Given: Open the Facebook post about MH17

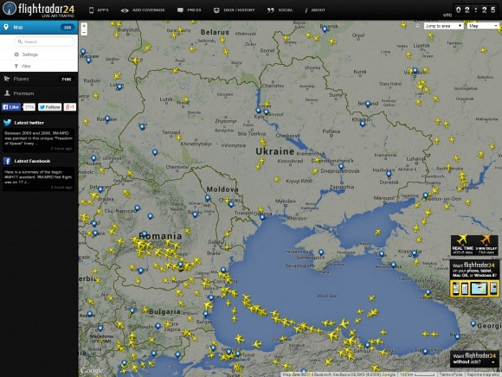Looking at the screenshot, I should coord(38,179).
